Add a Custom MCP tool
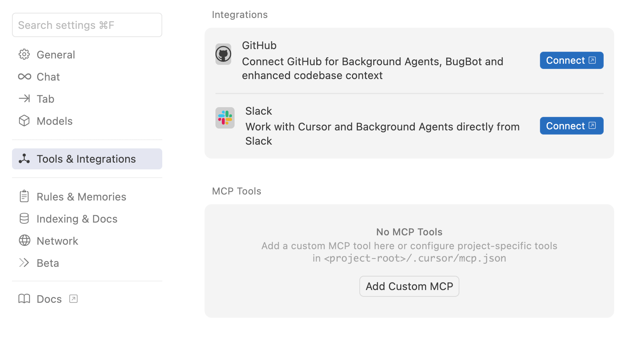The image size is (637, 341). tap(409, 286)
